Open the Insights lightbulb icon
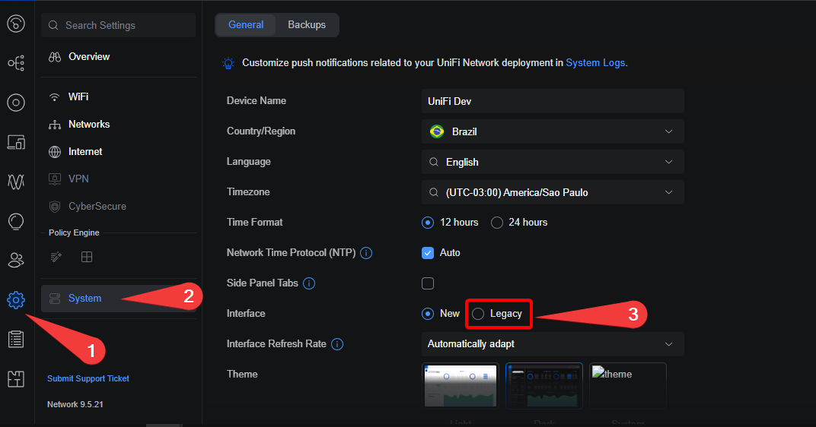Screen dimensions: 816x427 (16, 221)
